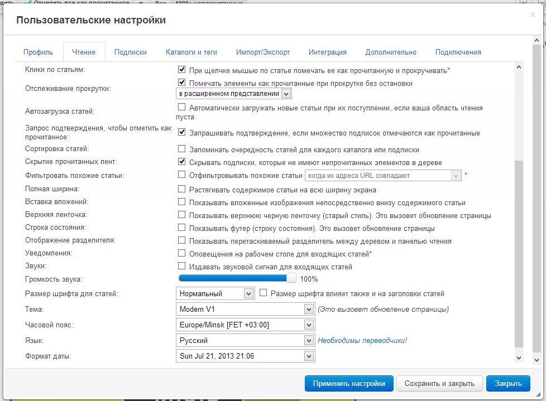Viewport: 546px width, 401px height.
Task: Close settings dialog via X icon
Action: pyautogui.click(x=533, y=15)
